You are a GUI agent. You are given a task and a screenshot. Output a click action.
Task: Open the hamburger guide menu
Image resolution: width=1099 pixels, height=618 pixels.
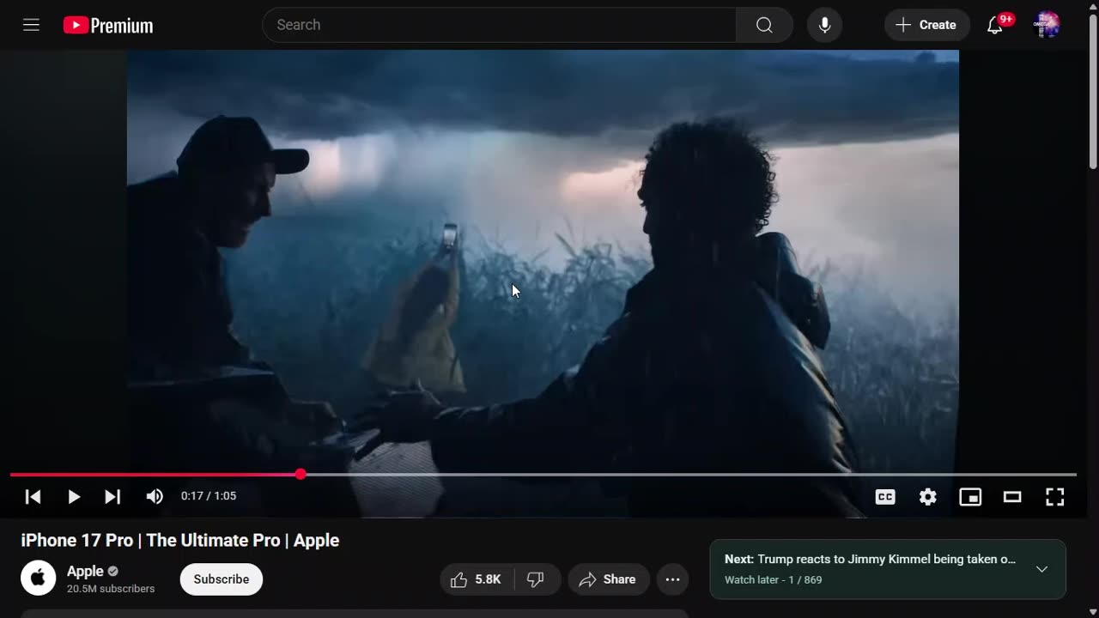click(x=32, y=25)
